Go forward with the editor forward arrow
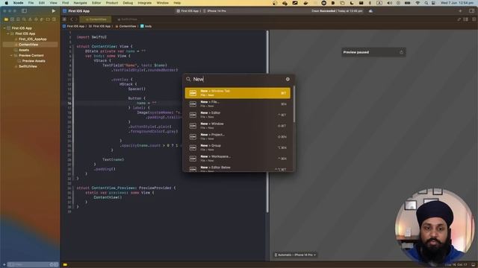Viewport: 478px width, 268px height. click(x=76, y=19)
